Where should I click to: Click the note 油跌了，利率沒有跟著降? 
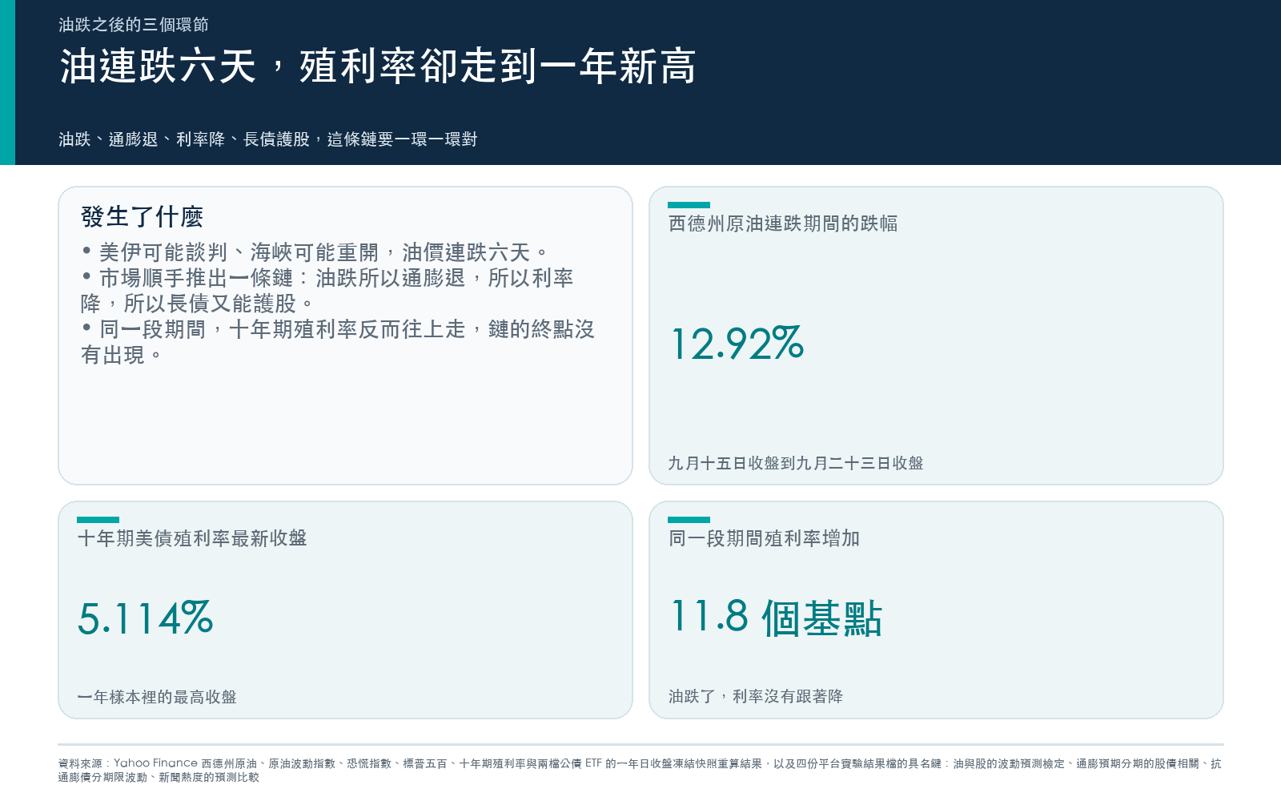point(756,696)
